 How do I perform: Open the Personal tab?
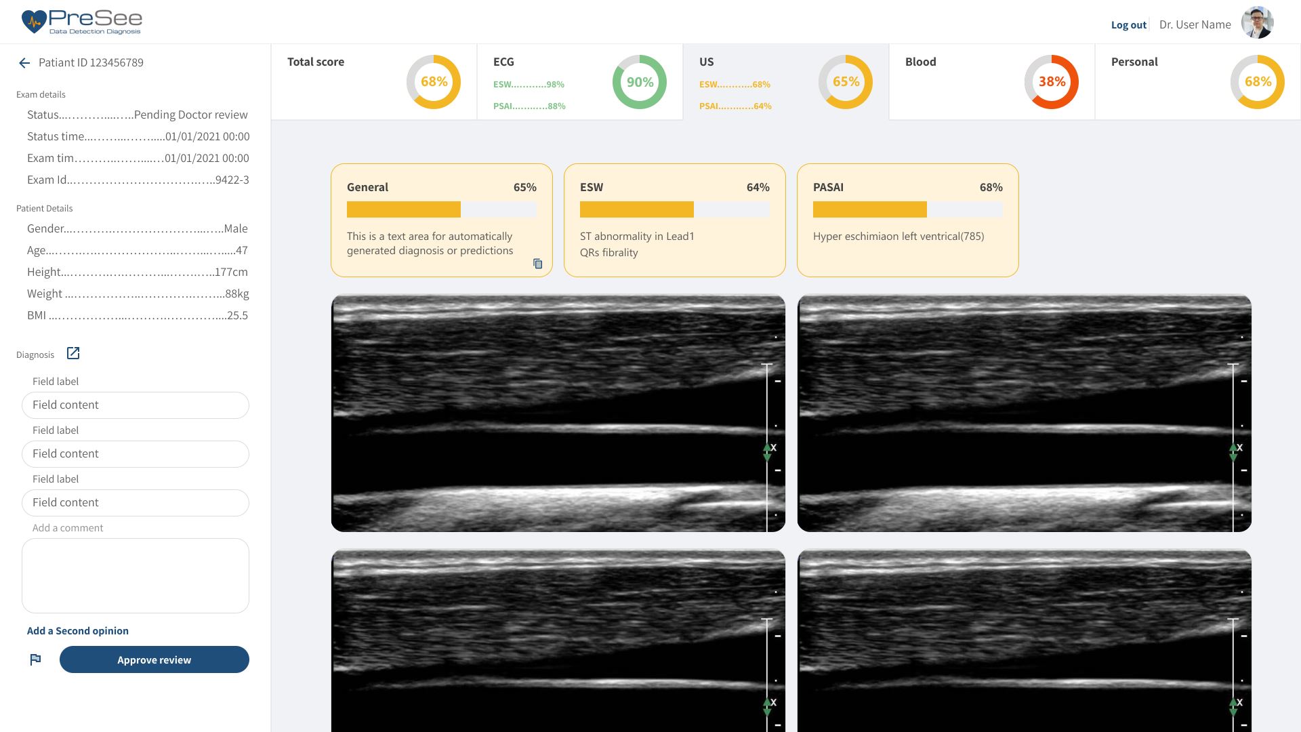1198,82
